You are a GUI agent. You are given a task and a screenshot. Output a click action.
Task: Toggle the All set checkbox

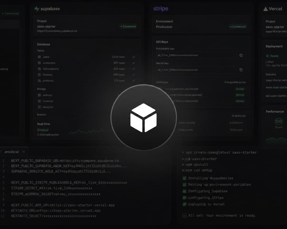[184, 215]
